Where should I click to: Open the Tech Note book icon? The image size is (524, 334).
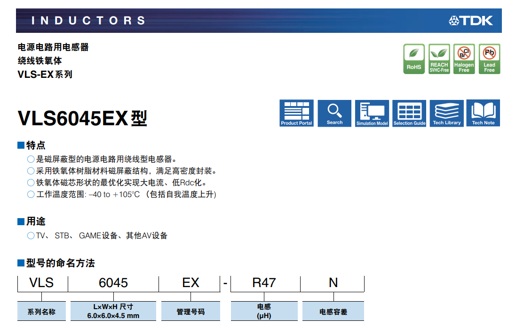click(x=483, y=113)
